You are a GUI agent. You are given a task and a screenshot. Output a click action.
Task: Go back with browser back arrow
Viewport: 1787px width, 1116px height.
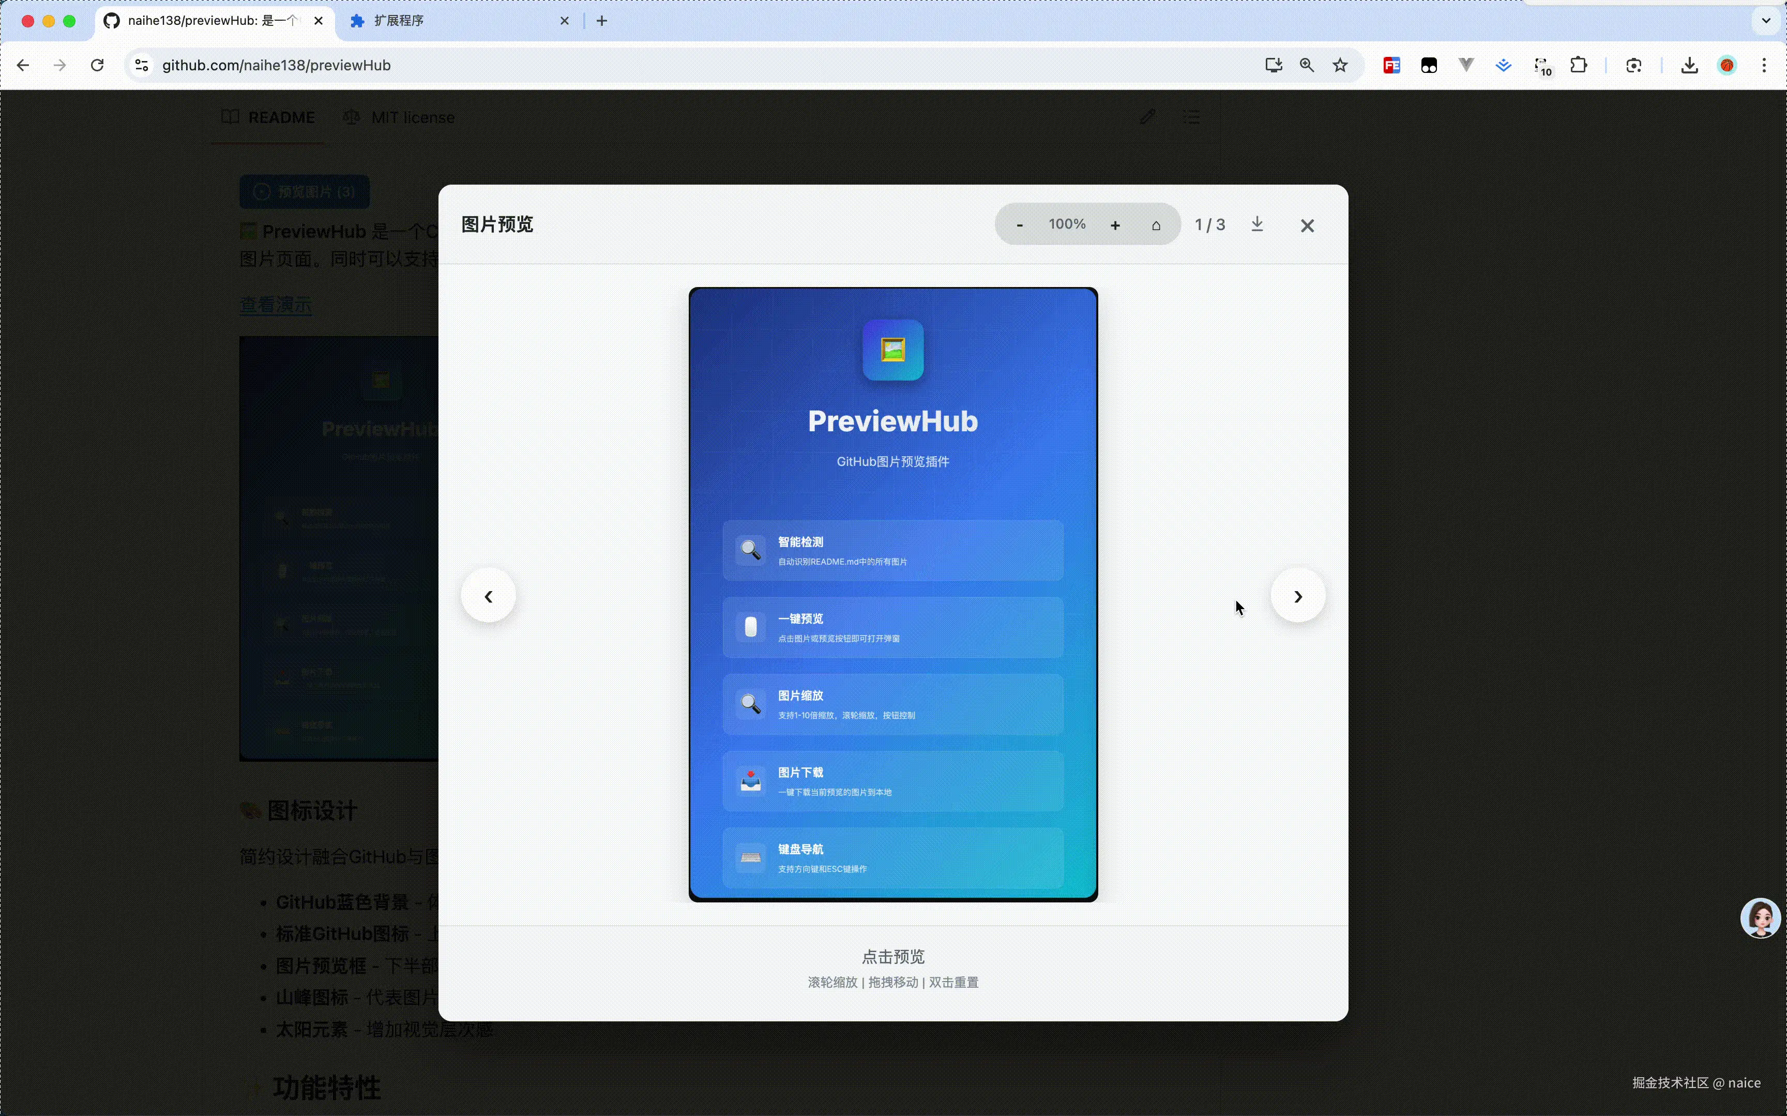point(23,66)
